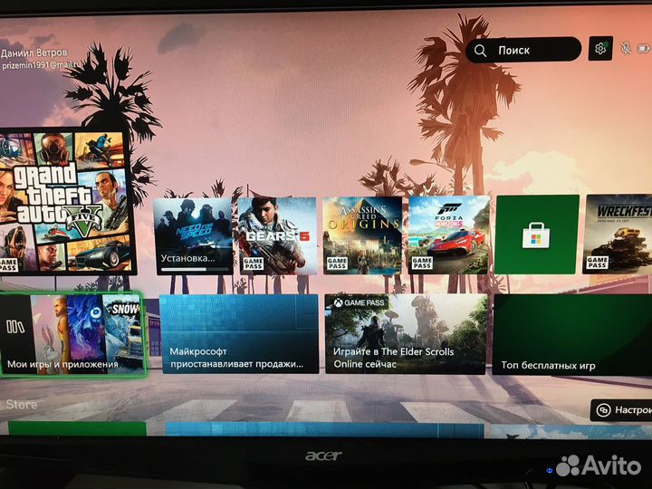The image size is (652, 489).
Task: Click the Настроить customize button
Action: 621,410
